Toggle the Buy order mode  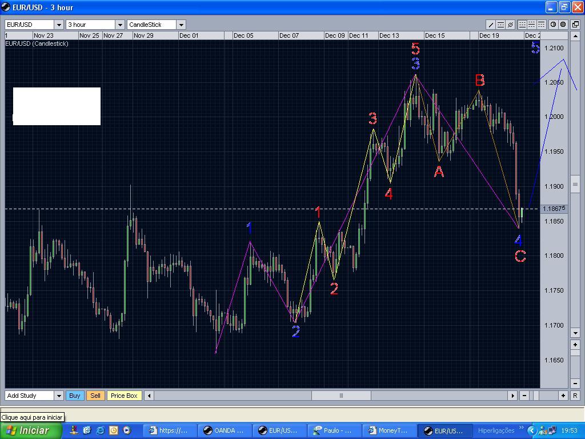[75, 395]
